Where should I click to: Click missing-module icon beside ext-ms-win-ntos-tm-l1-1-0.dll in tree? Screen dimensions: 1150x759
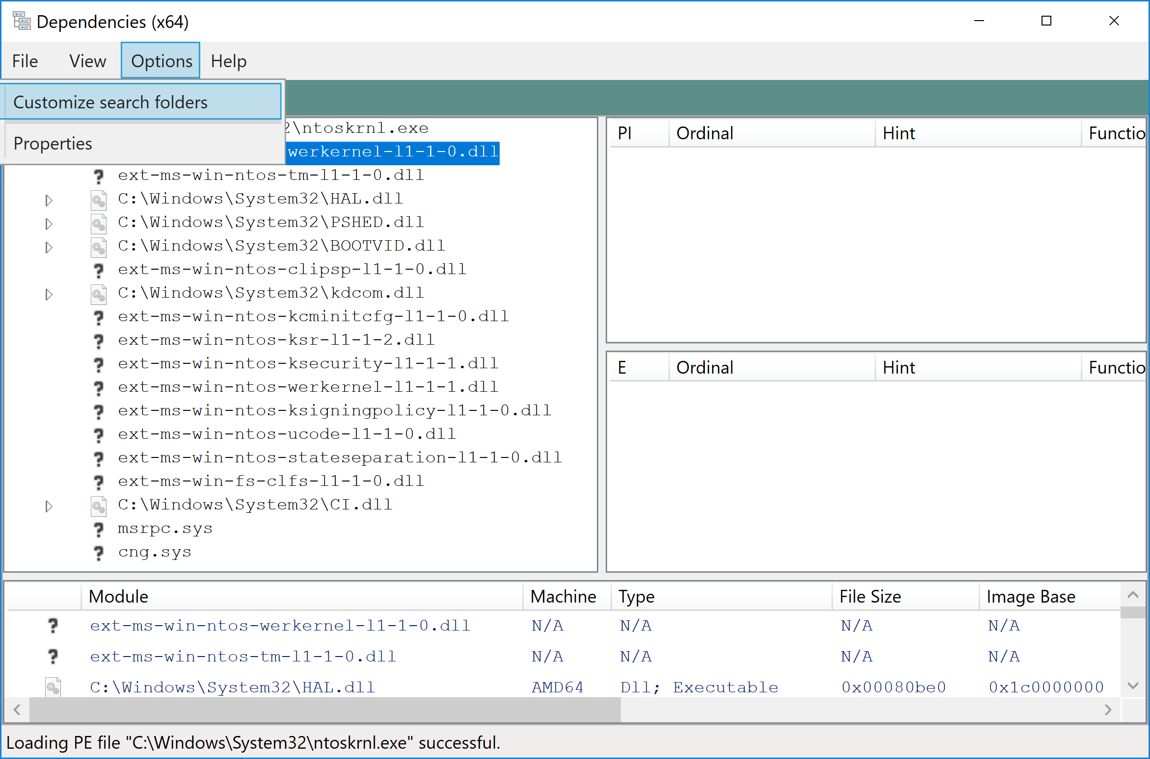tap(99, 176)
